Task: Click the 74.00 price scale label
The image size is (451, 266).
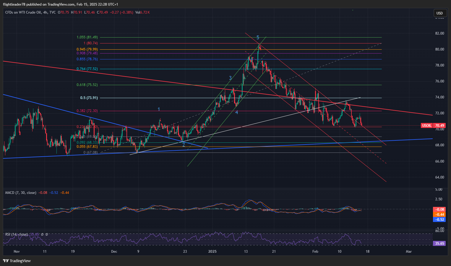Action: (440, 97)
